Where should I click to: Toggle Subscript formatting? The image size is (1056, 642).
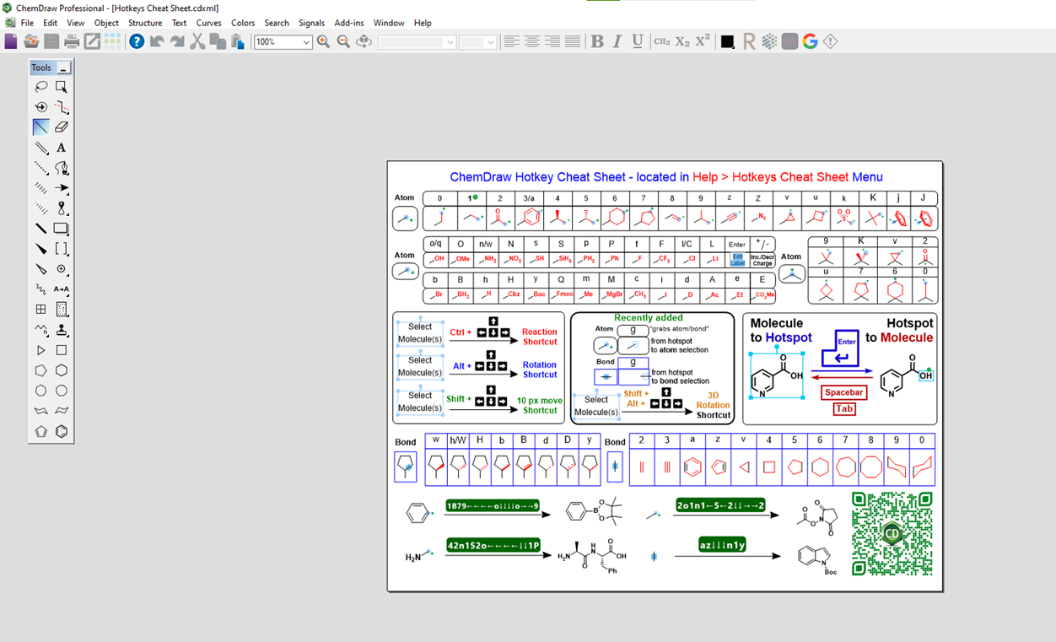tap(682, 41)
